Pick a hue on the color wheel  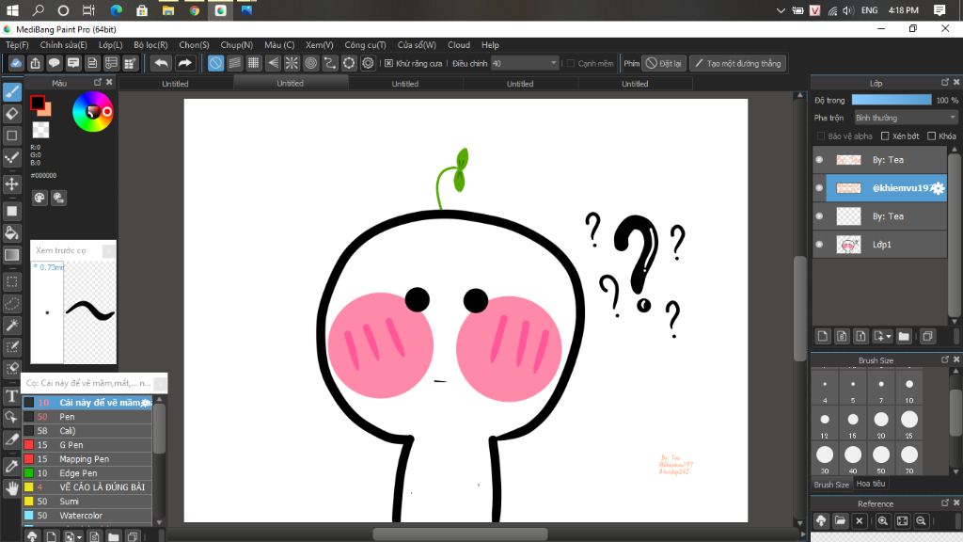click(93, 111)
